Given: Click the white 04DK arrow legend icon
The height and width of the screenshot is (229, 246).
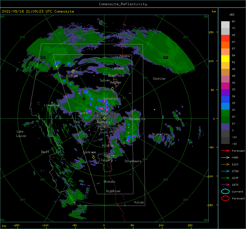Looking at the screenshot, I should (225, 157).
